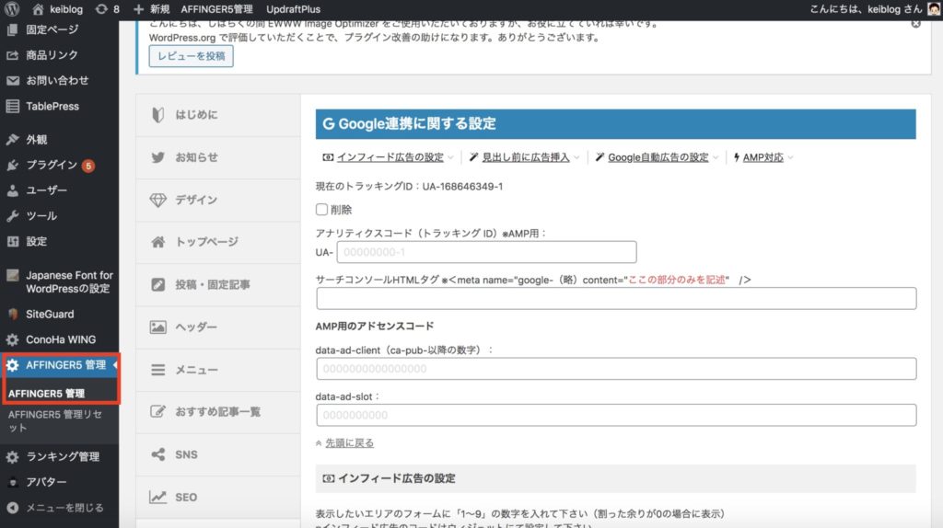
Task: Click the ツール wrench icon
Action: pyautogui.click(x=13, y=216)
